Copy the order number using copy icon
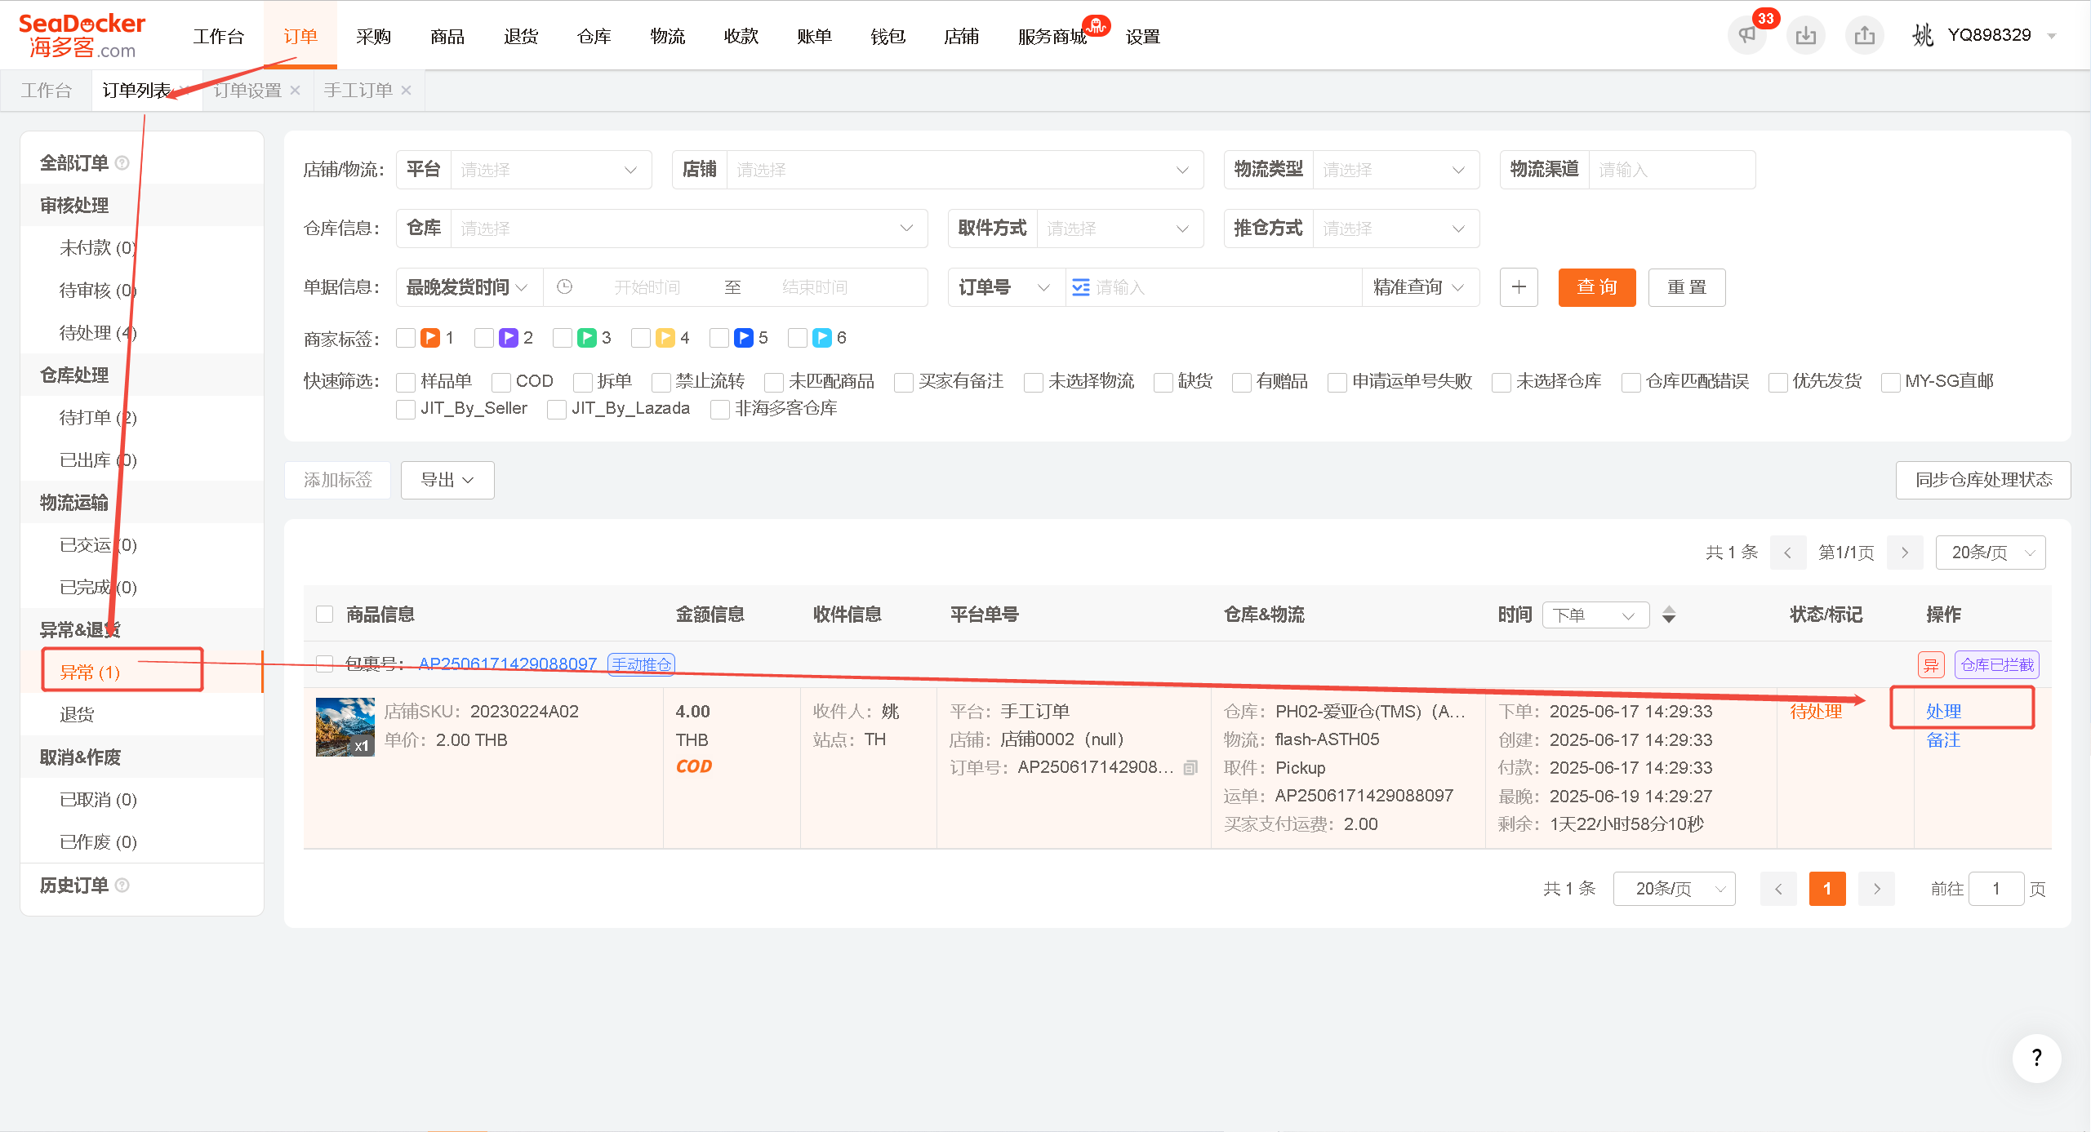 click(1190, 767)
